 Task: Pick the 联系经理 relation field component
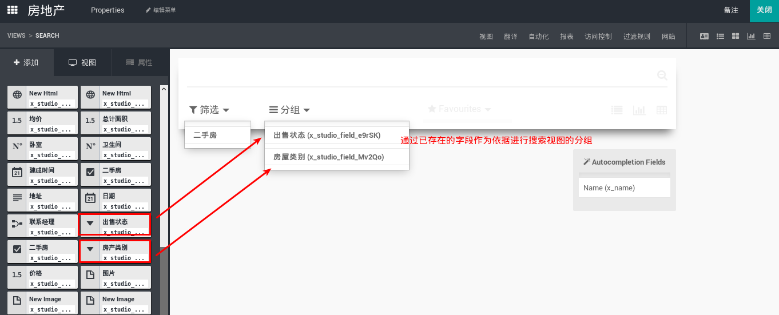pos(42,226)
